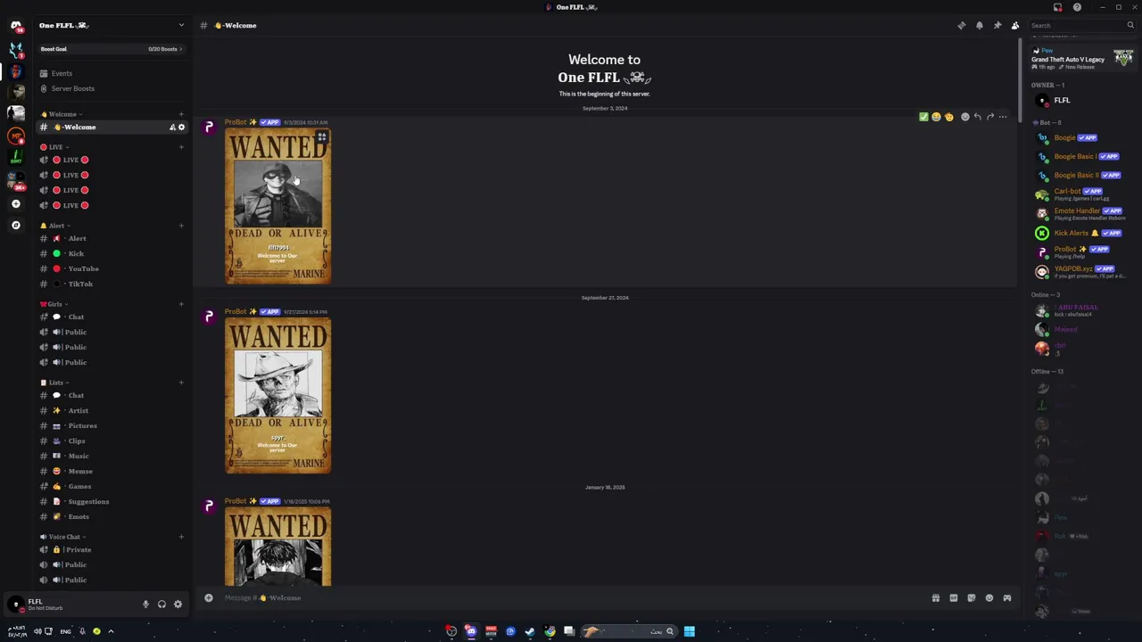The height and width of the screenshot is (642, 1142).
Task: Open the Emots channel
Action: (x=112, y=516)
